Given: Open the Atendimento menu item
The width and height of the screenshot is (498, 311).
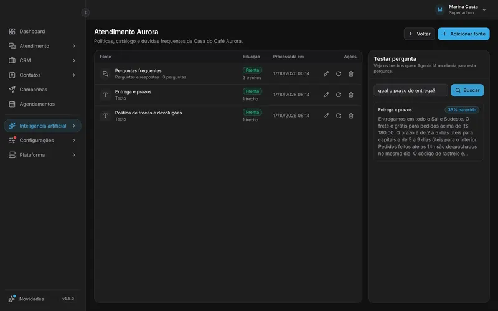Looking at the screenshot, I should 43,46.
